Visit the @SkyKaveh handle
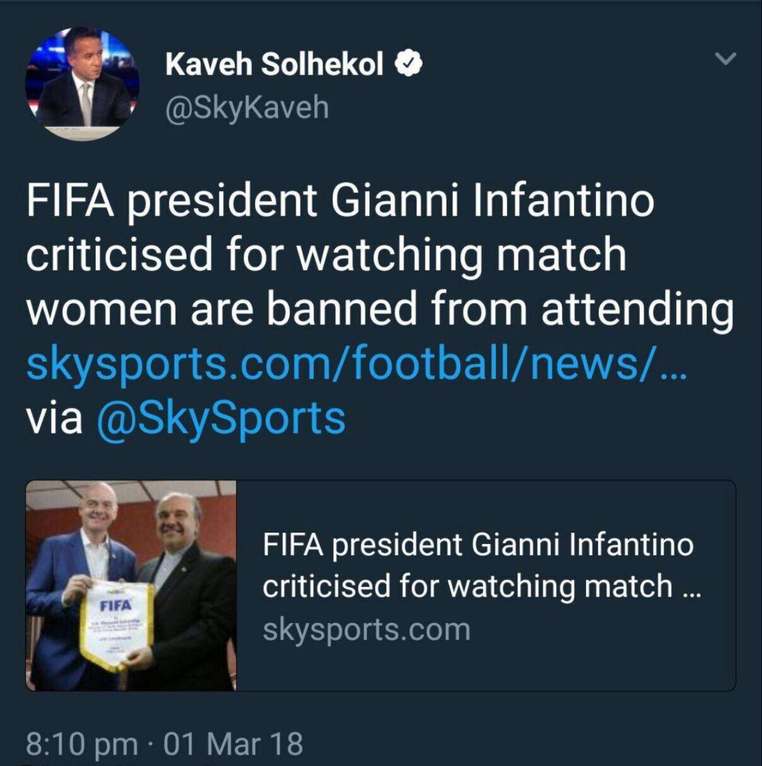 coord(247,108)
